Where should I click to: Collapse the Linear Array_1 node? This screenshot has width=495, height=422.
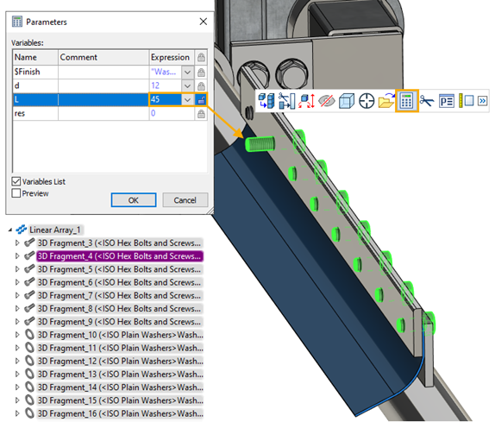point(10,230)
